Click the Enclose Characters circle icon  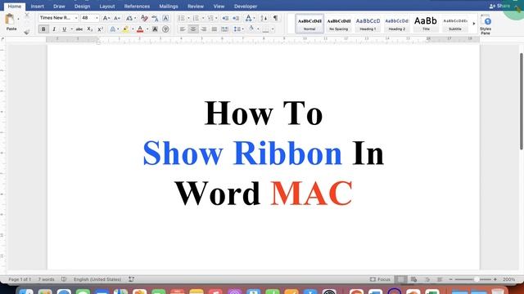[165, 29]
